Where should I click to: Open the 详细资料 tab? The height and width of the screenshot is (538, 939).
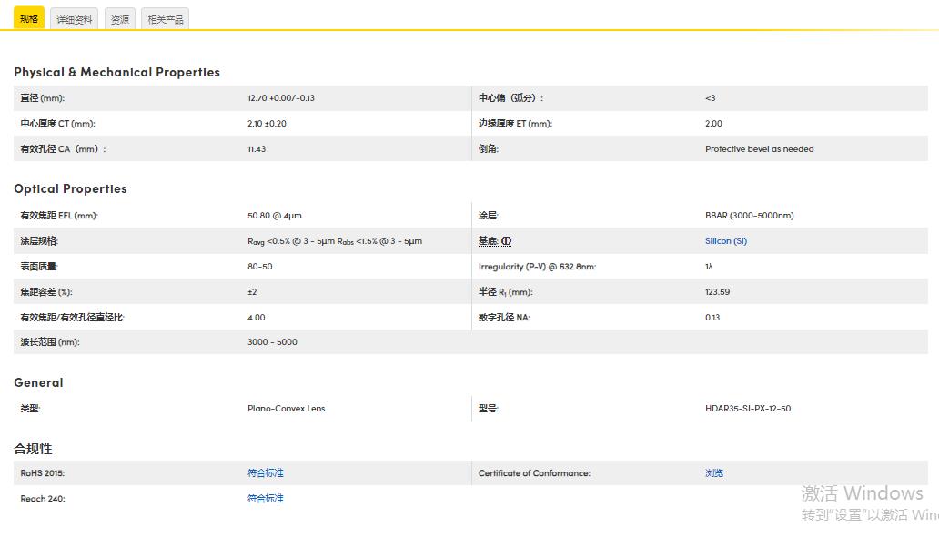coord(74,19)
